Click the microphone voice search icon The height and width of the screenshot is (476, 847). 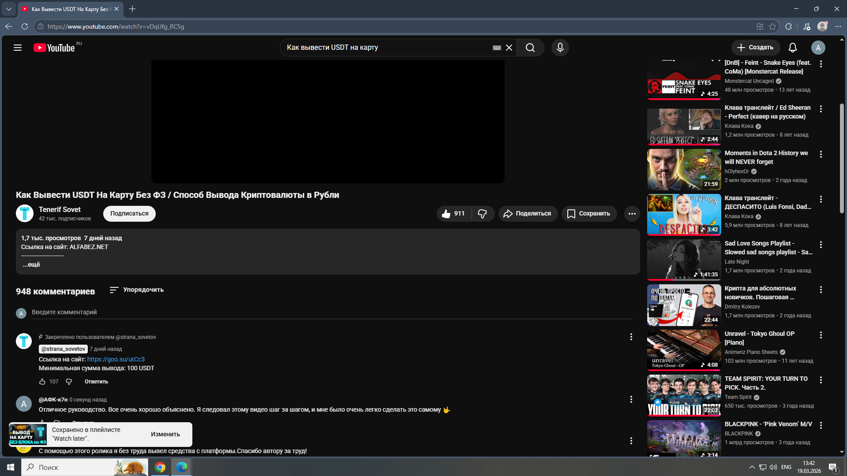coord(560,48)
